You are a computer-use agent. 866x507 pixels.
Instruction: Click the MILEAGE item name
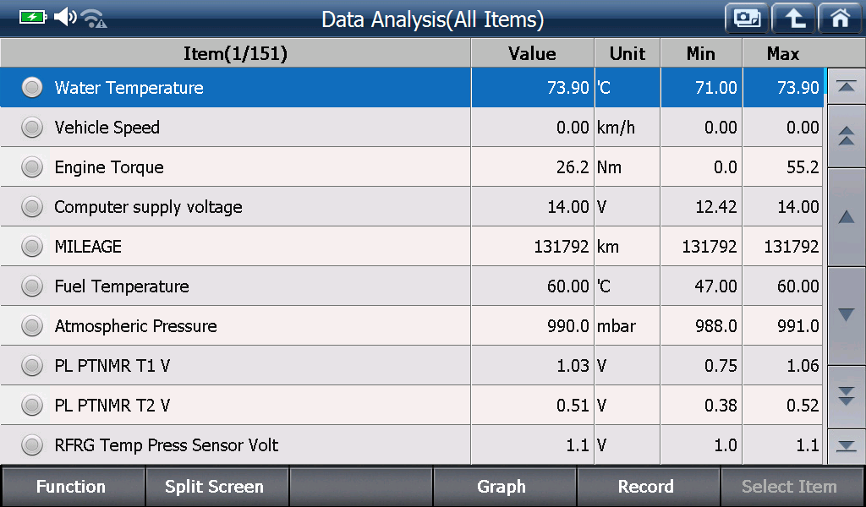(88, 247)
